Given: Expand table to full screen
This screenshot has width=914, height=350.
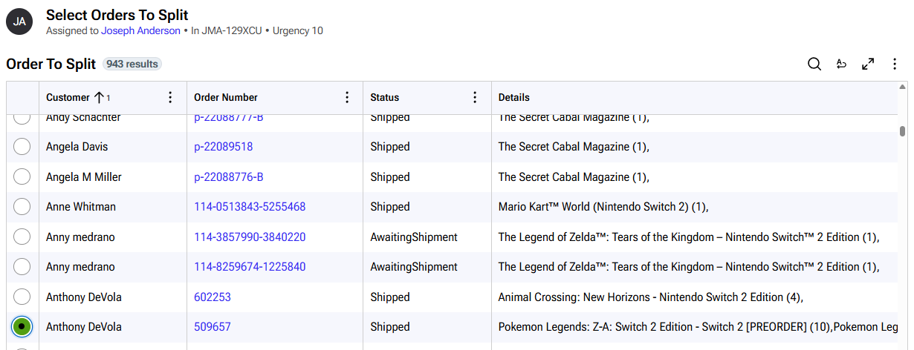Looking at the screenshot, I should (868, 65).
